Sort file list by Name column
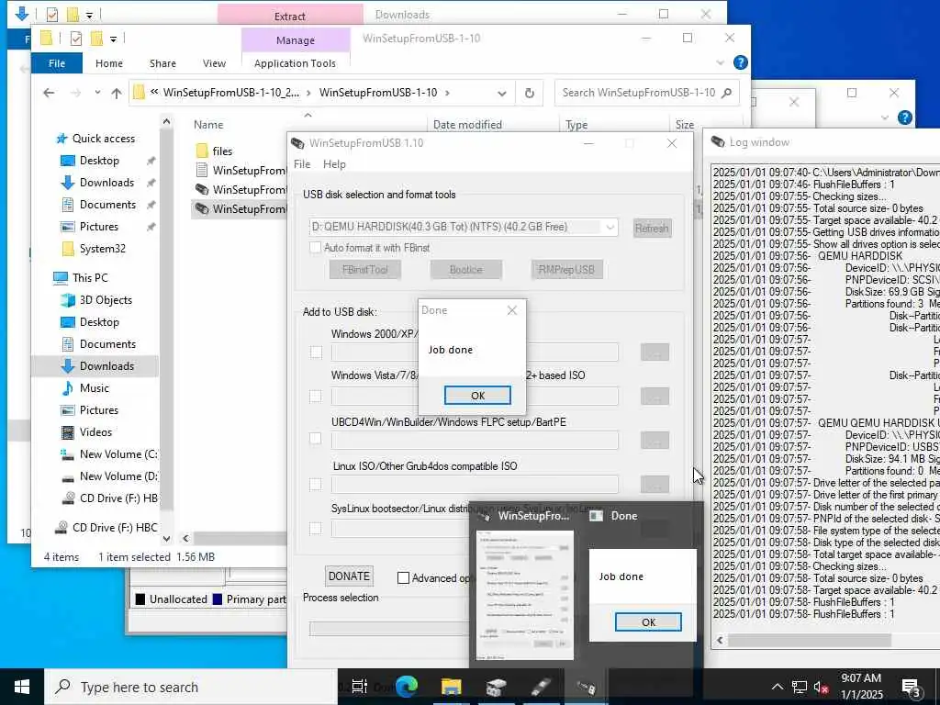 tap(208, 125)
